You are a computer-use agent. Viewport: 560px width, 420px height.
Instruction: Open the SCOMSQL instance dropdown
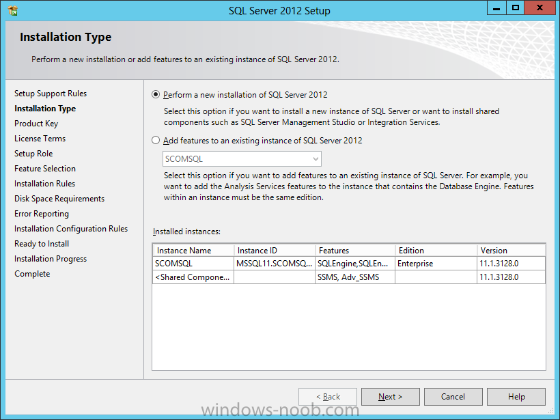click(x=242, y=159)
